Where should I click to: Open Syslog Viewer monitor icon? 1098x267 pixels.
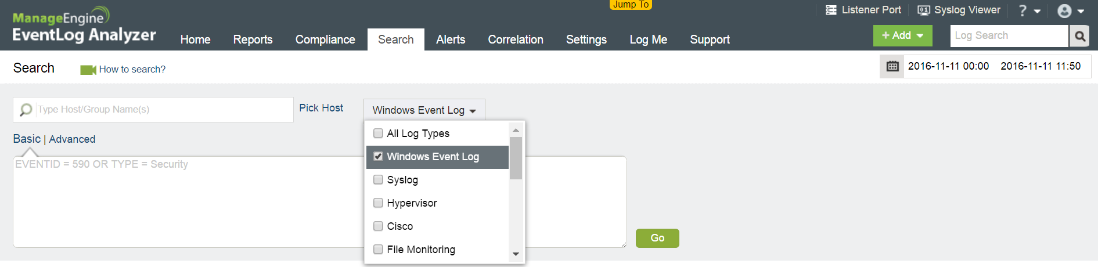(923, 10)
